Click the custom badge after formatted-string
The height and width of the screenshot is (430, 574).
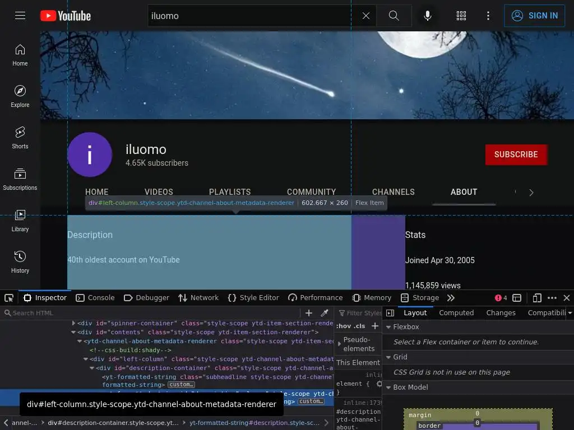coord(181,385)
